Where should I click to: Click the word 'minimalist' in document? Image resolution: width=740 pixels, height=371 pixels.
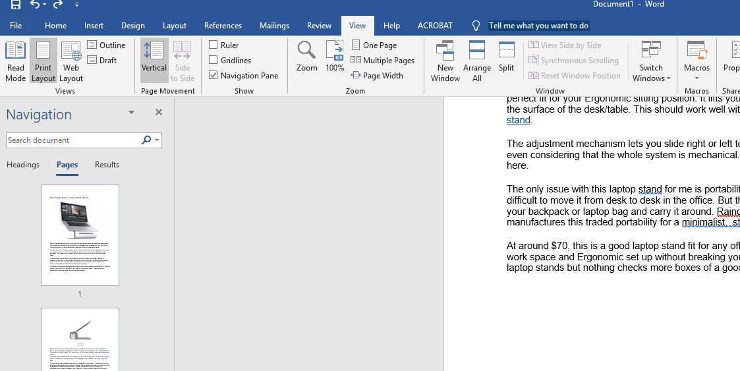pyautogui.click(x=704, y=222)
